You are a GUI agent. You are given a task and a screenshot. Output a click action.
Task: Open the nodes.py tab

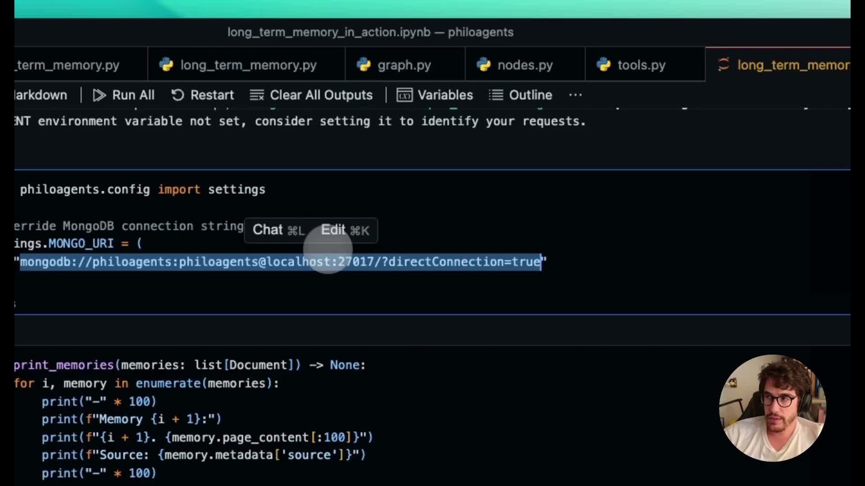[x=525, y=65]
